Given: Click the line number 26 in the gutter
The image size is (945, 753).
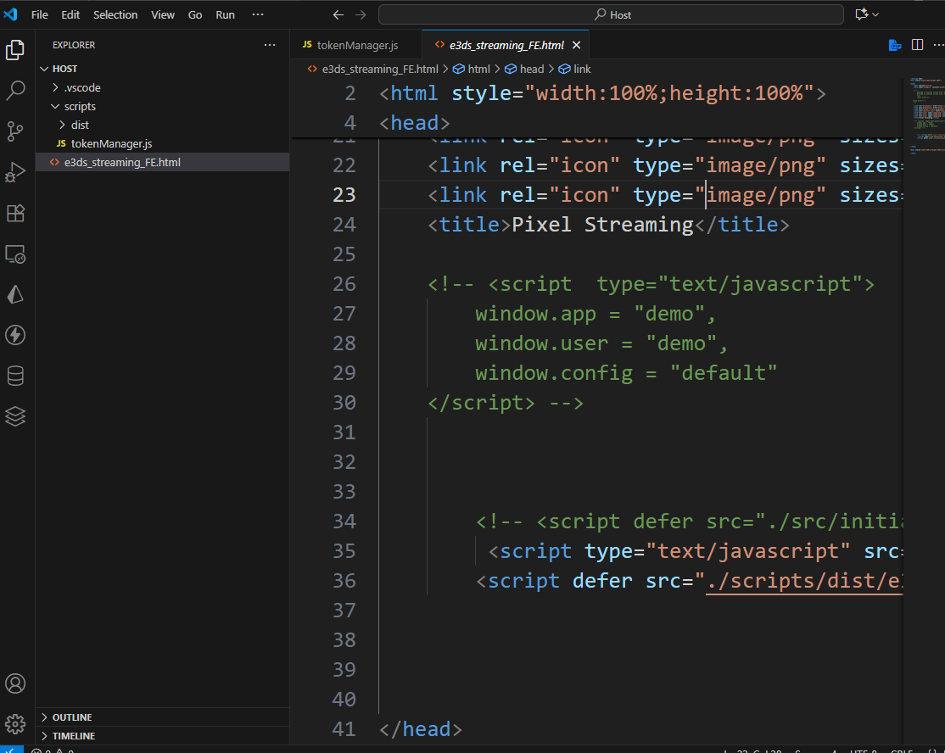Looking at the screenshot, I should tap(344, 284).
